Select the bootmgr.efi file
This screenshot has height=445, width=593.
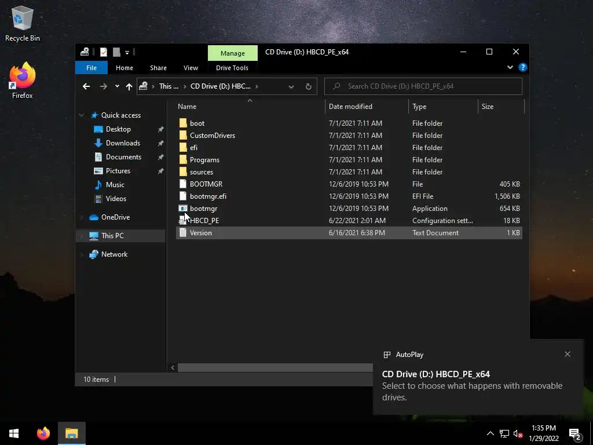click(x=349, y=196)
